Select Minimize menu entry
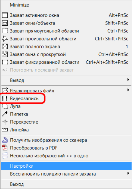Viewport: 132px width, 189px height. click(x=66, y=5)
